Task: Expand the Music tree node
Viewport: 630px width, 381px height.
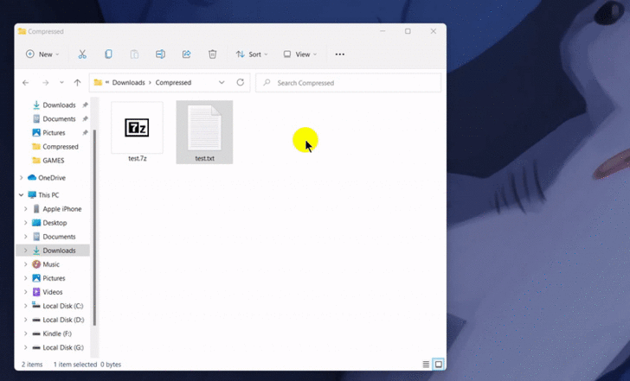Action: pyautogui.click(x=26, y=264)
